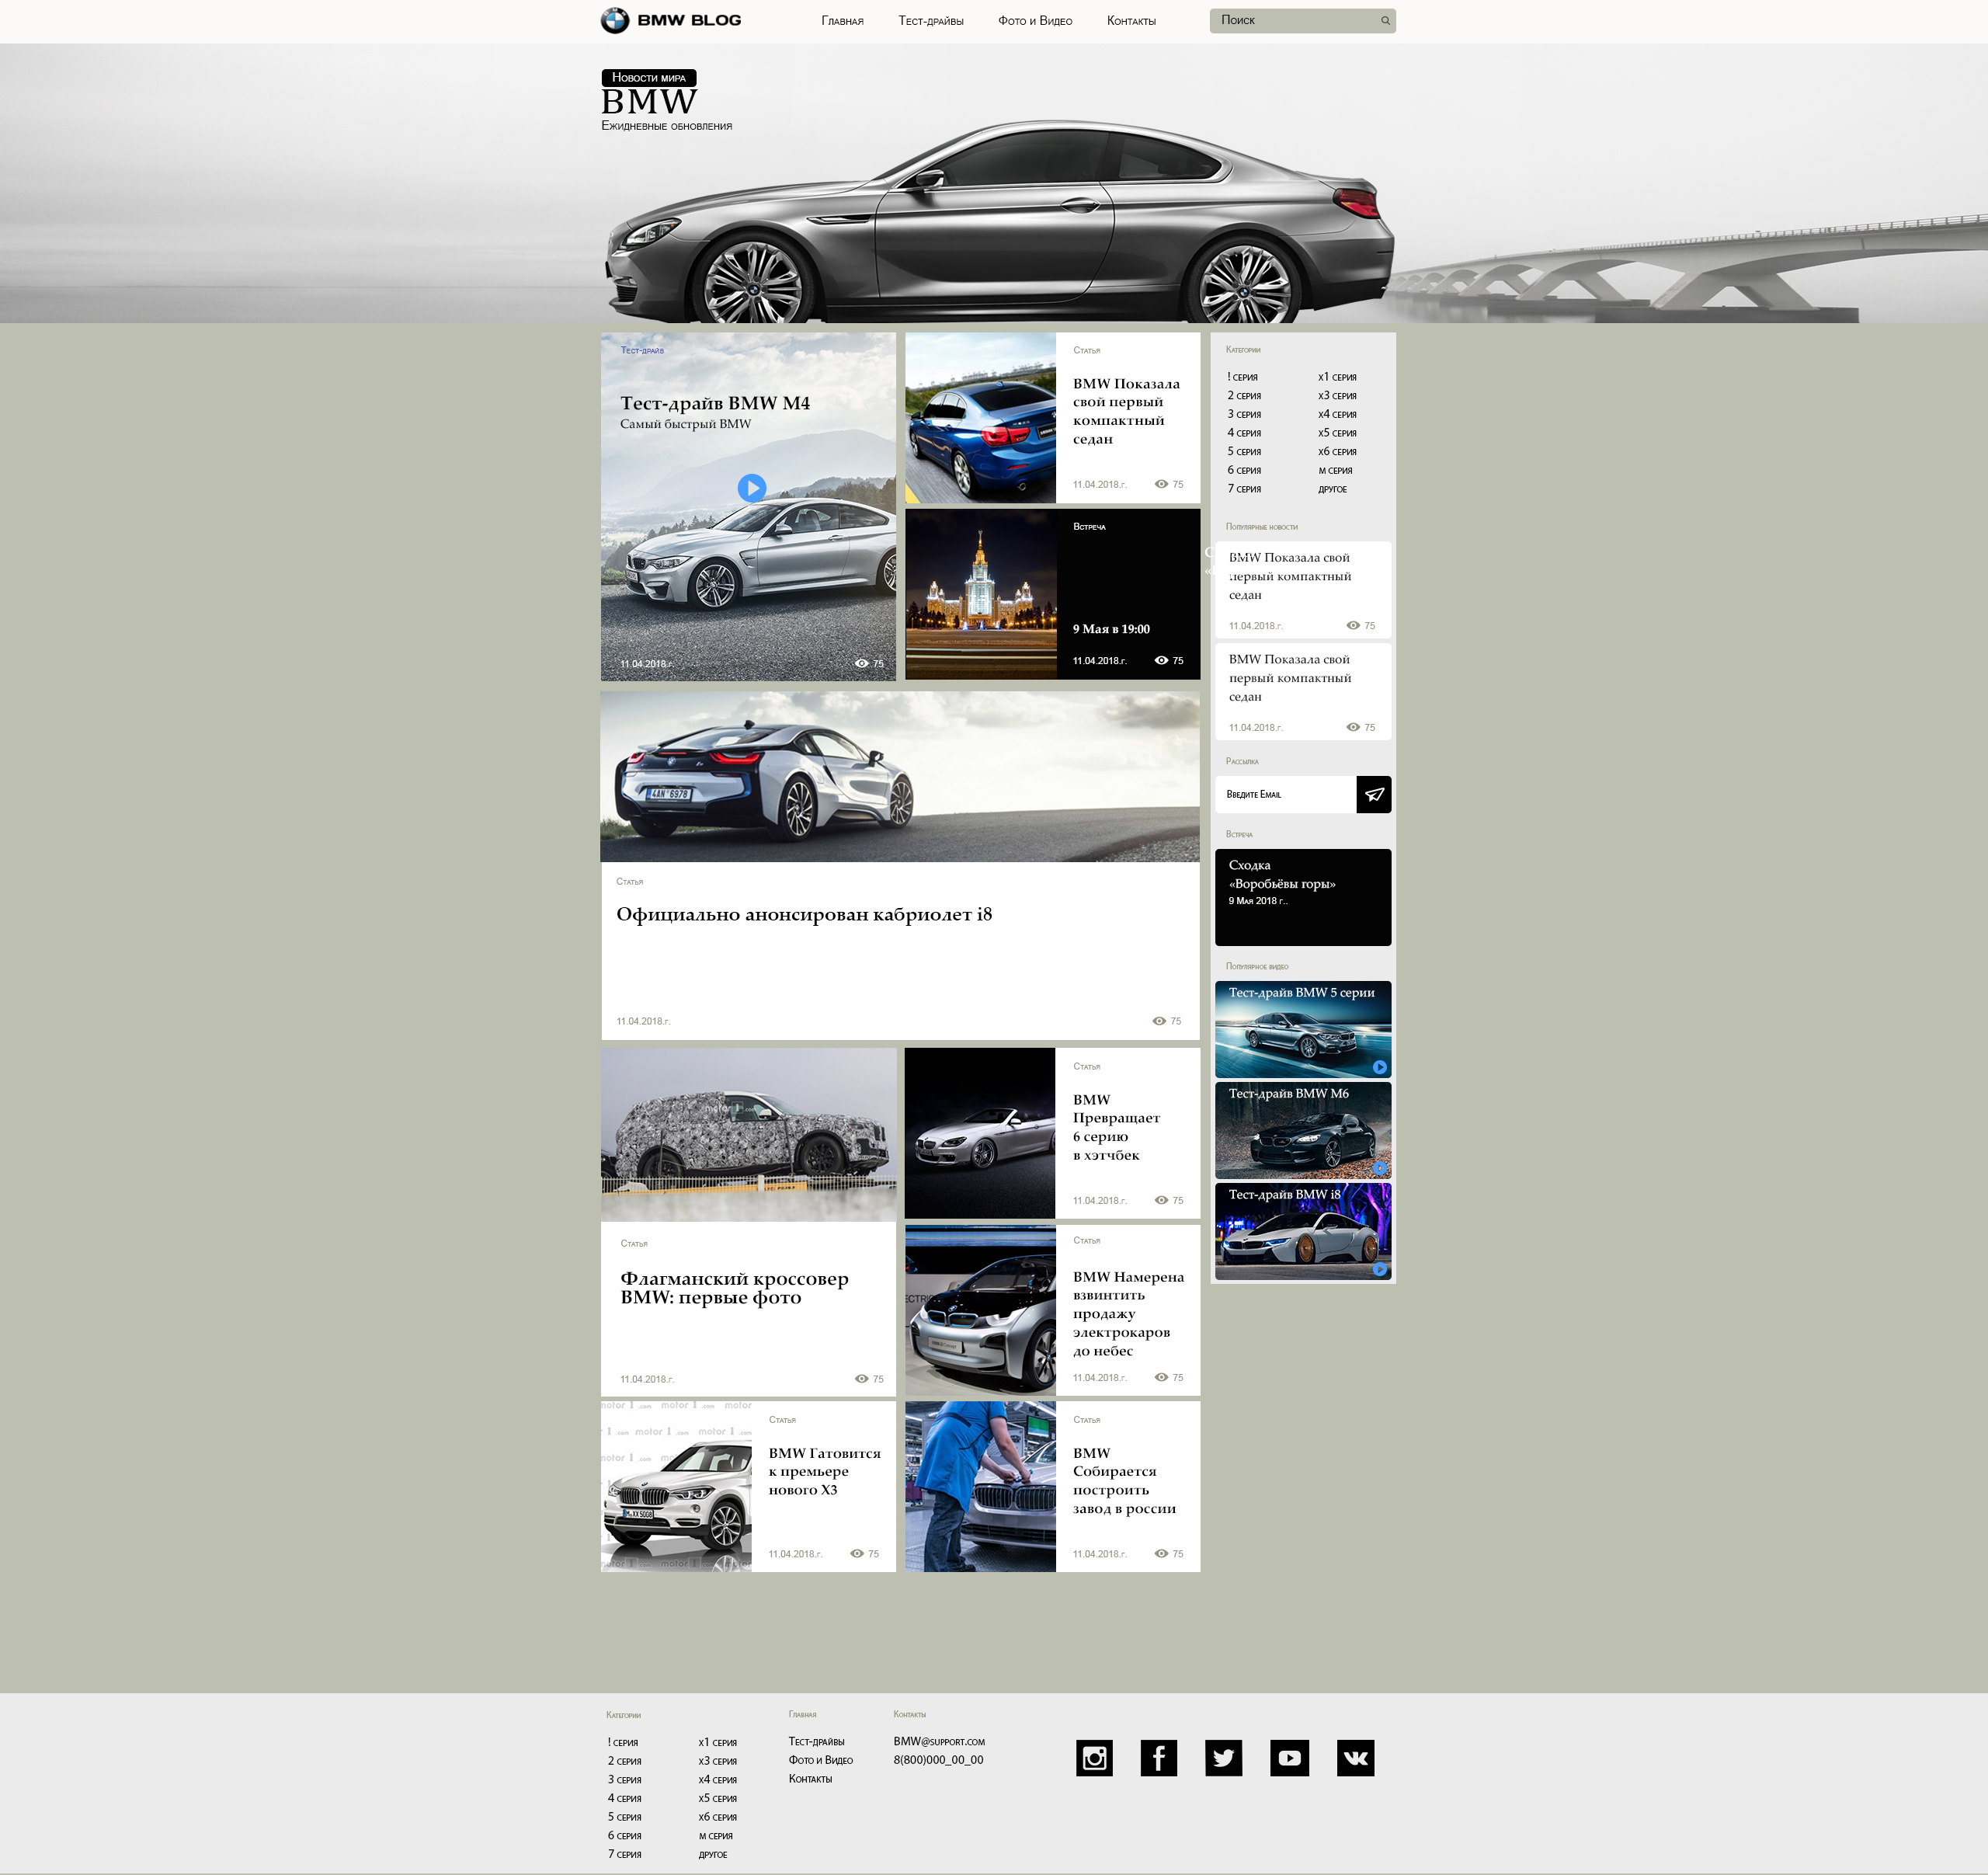Click footer email BMW@support.com
This screenshot has width=1988, height=1875.
pos(939,1742)
